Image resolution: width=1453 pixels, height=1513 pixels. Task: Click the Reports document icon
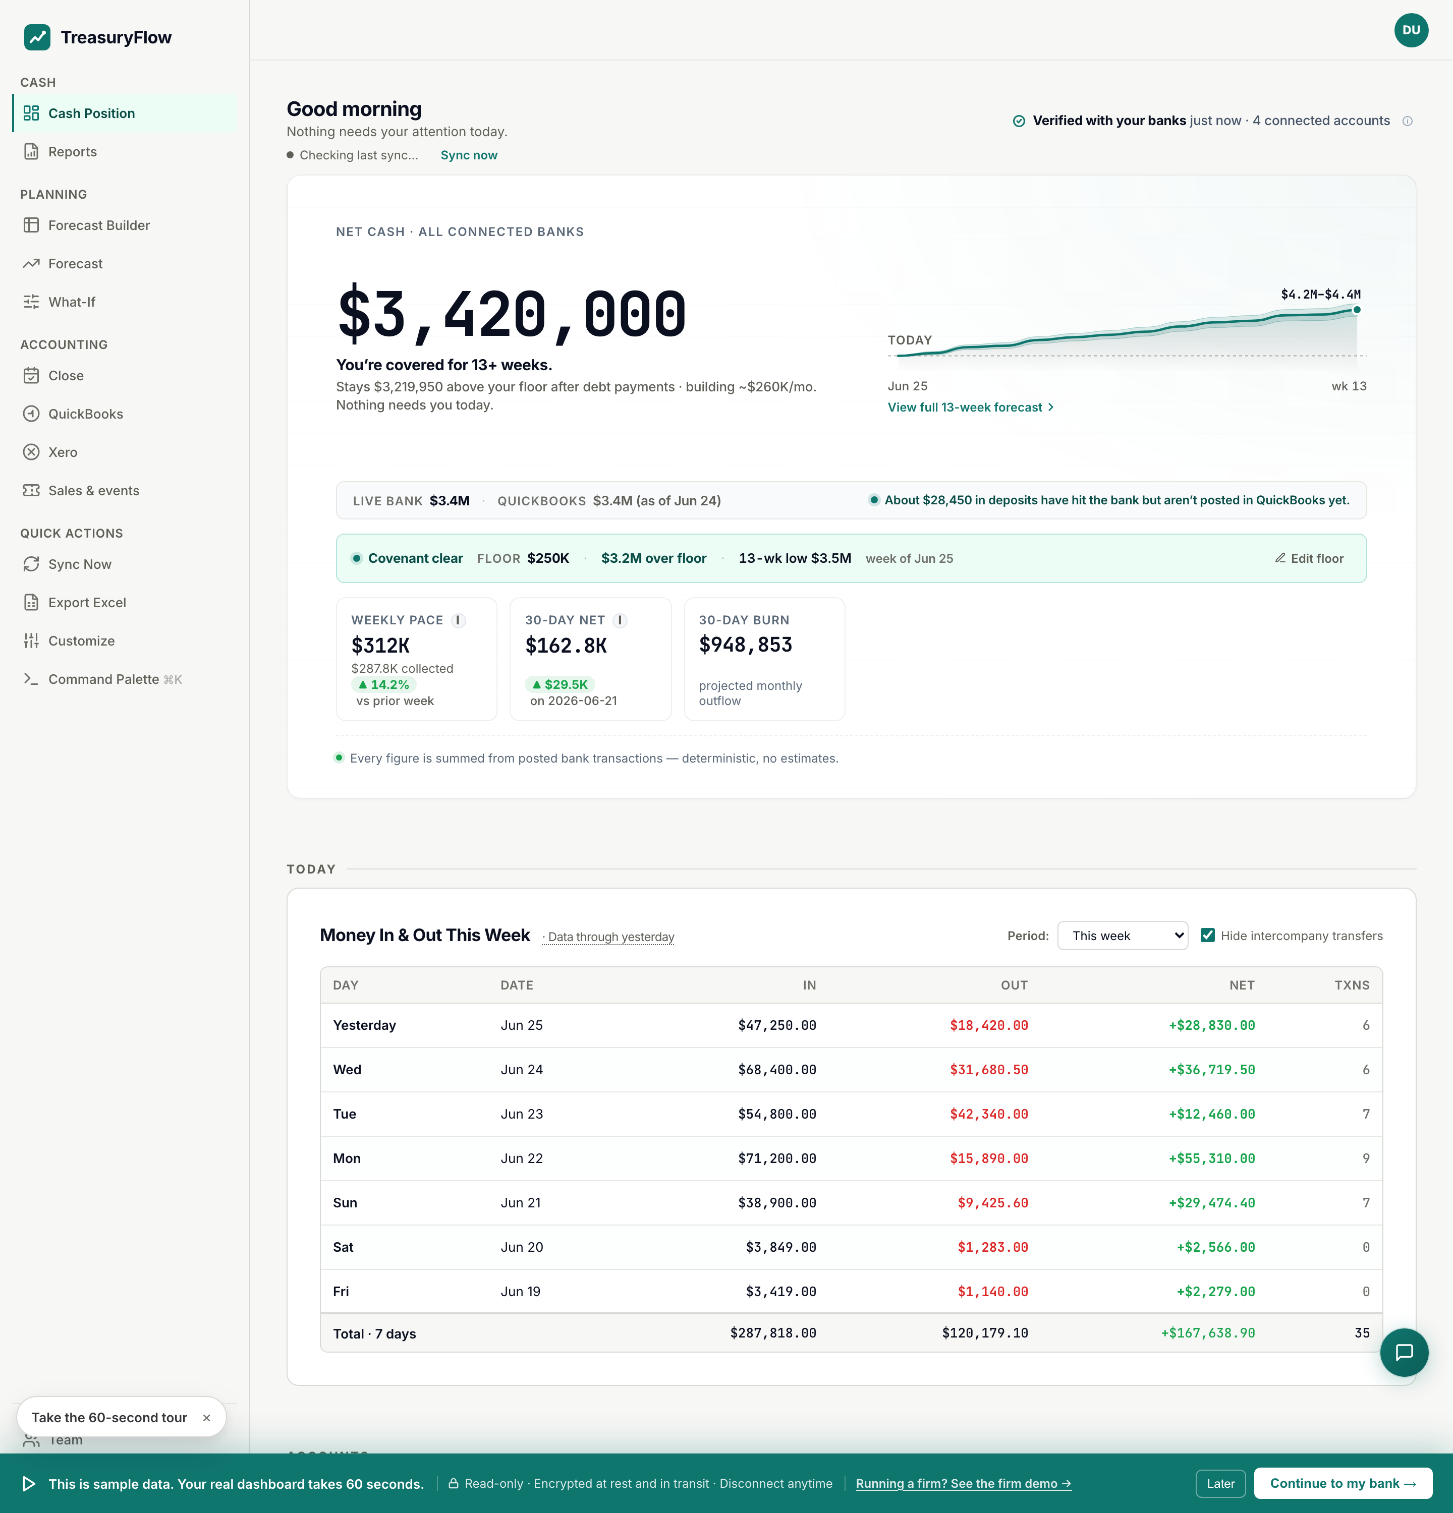point(31,151)
